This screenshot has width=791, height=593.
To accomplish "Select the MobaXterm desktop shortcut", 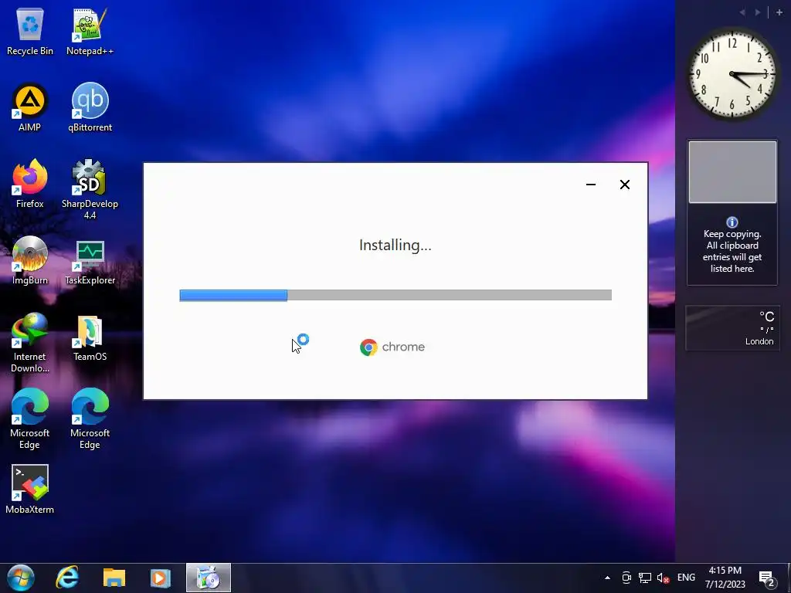I will (x=30, y=490).
